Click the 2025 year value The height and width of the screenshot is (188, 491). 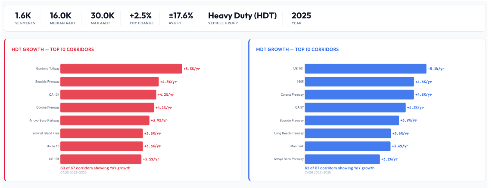(x=301, y=16)
